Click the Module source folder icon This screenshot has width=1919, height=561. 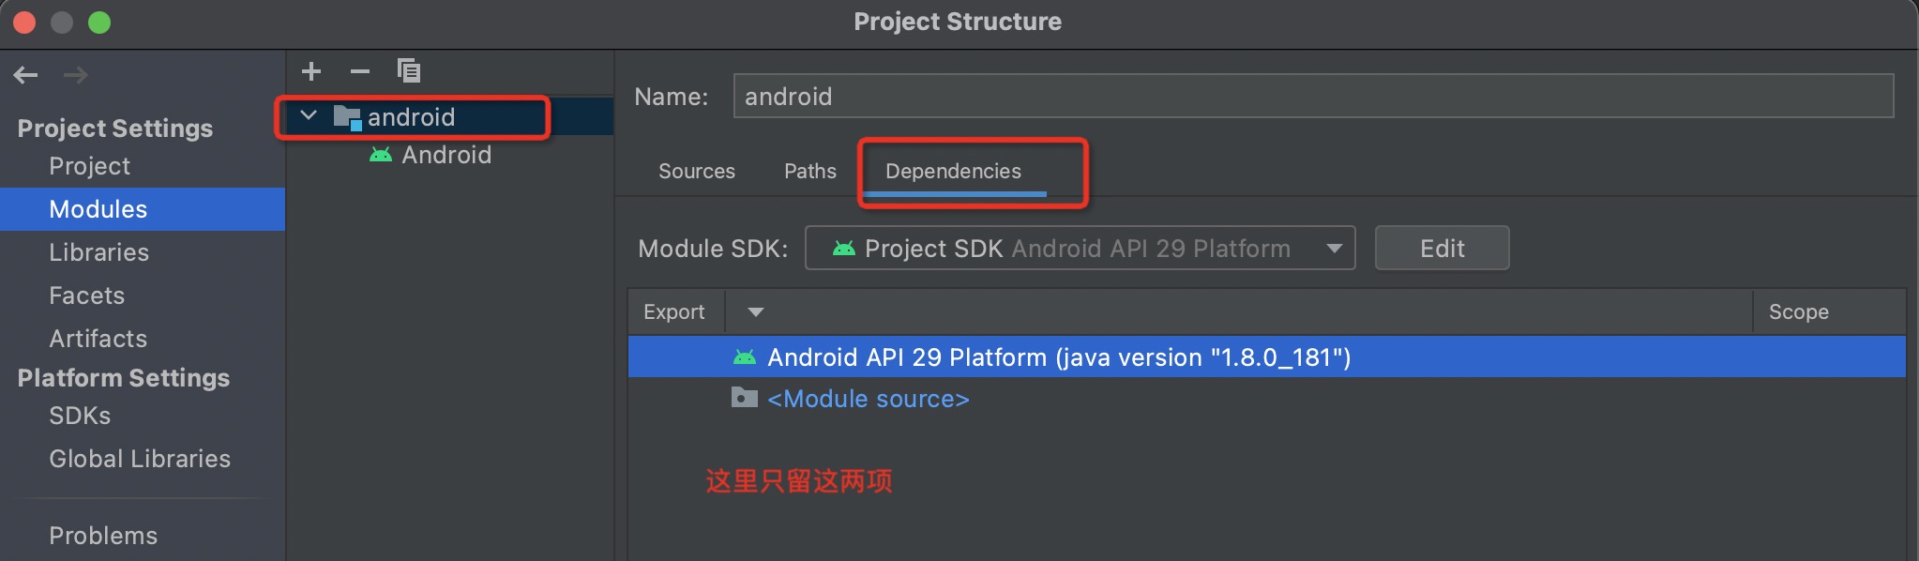(x=744, y=398)
